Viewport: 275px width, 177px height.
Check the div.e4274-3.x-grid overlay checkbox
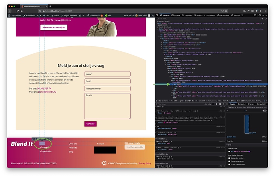pos(229,152)
